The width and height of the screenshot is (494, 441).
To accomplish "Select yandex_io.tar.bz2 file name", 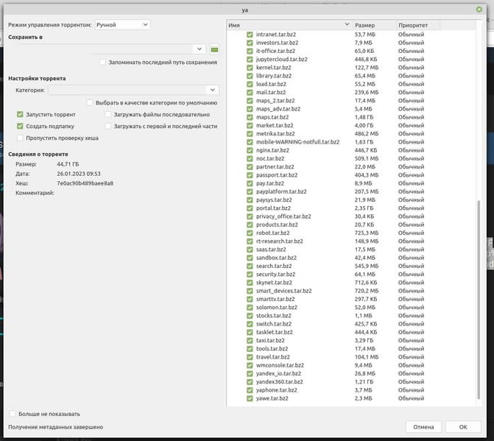I will pos(278,373).
